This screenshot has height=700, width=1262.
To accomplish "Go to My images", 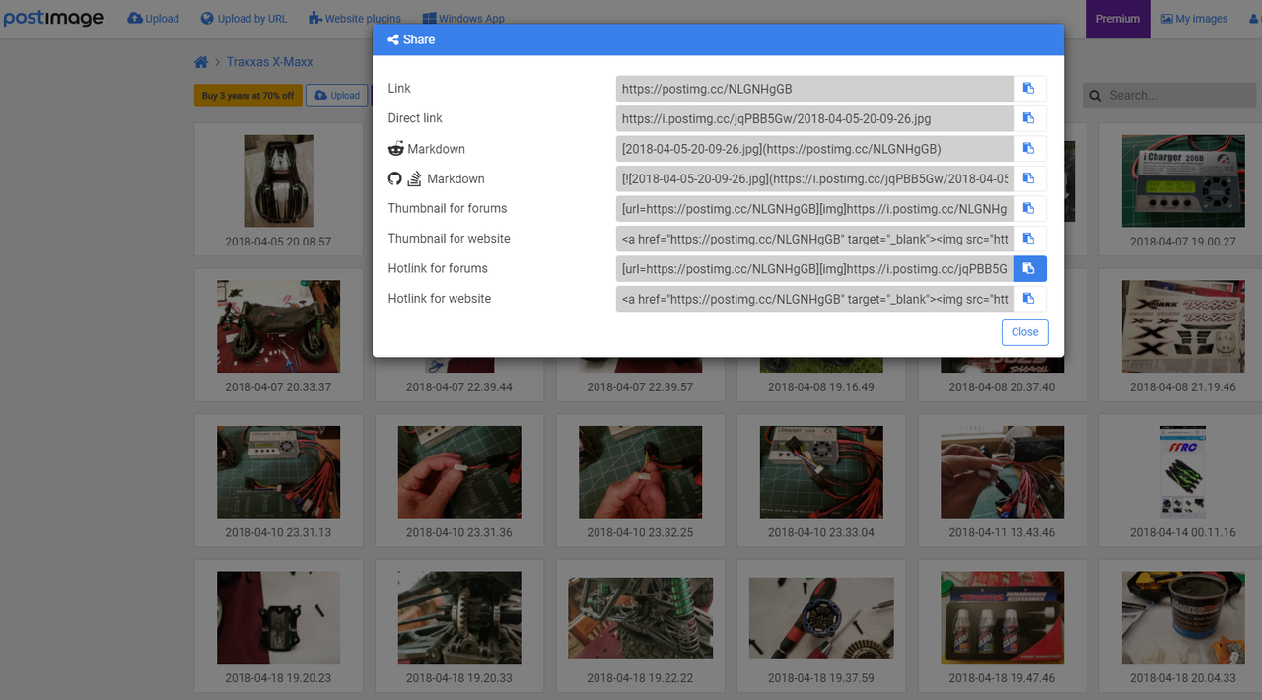I will click(x=1194, y=19).
